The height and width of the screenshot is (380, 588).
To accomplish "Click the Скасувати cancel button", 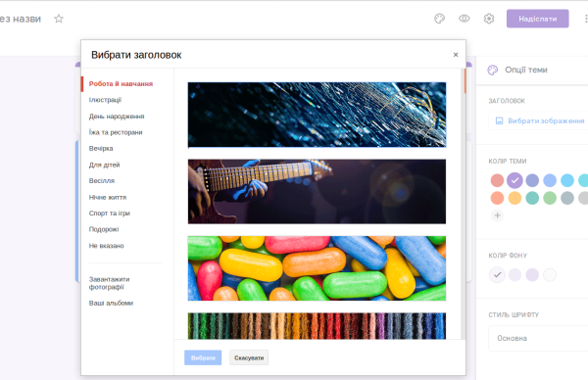I will [249, 357].
